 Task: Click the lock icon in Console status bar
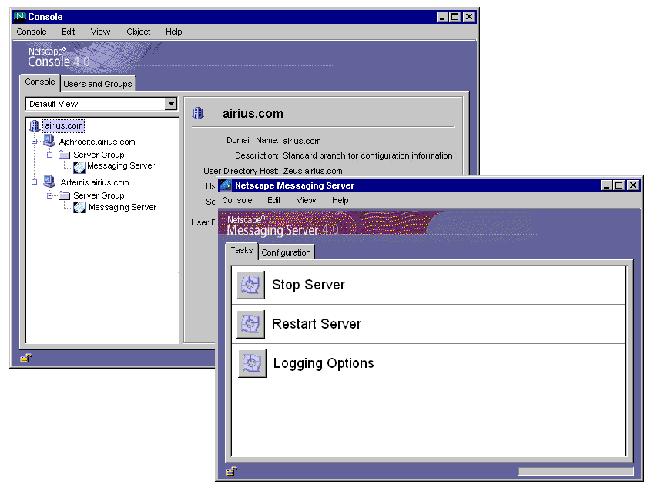pyautogui.click(x=25, y=358)
